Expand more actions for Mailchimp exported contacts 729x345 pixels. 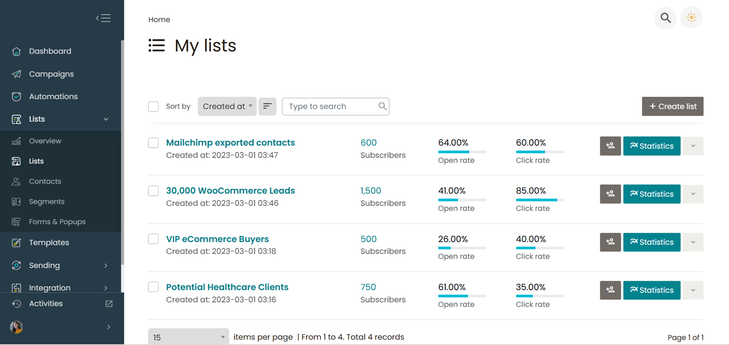pos(693,146)
